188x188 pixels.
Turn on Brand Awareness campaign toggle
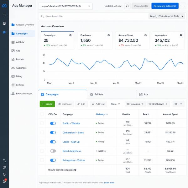tap(53, 151)
